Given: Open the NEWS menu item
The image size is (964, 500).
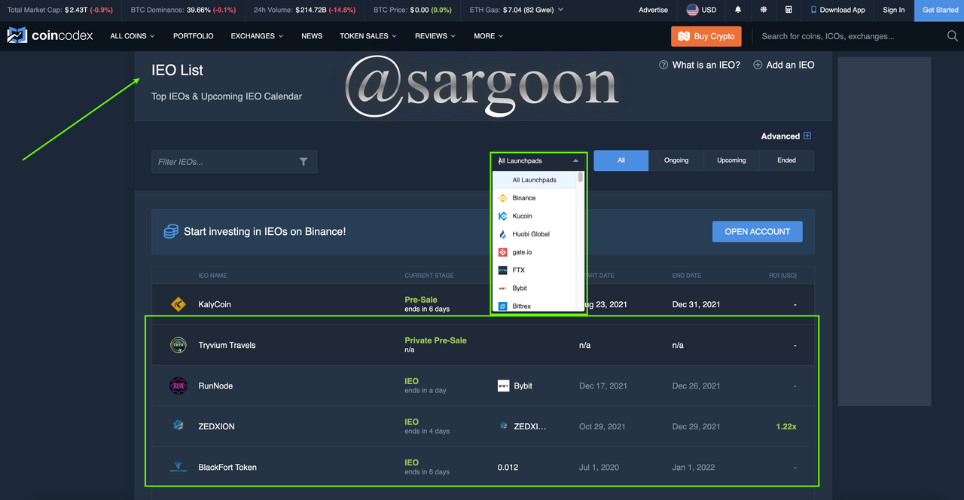Looking at the screenshot, I should 312,36.
